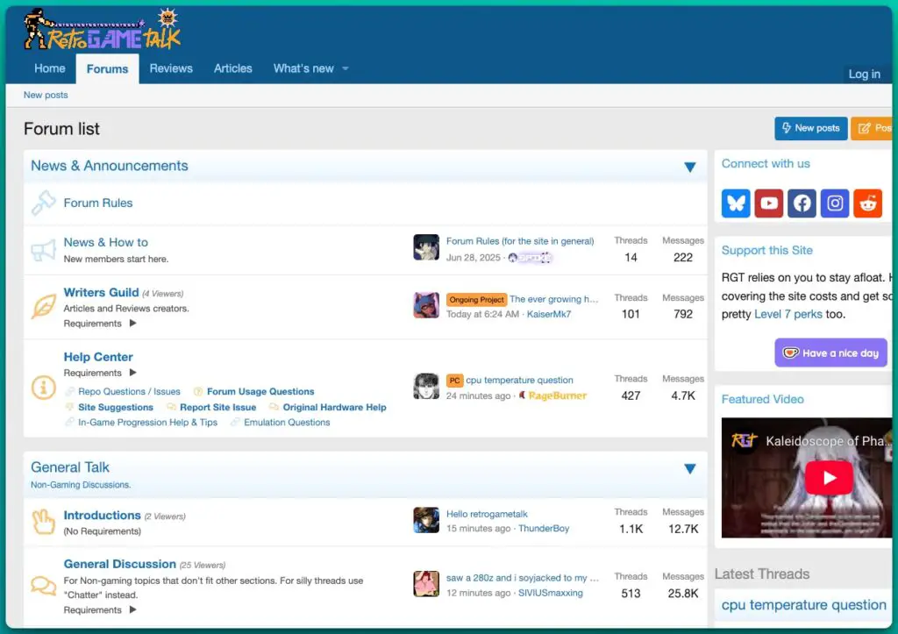Collapse the General Talk category
The height and width of the screenshot is (634, 898).
tap(689, 469)
